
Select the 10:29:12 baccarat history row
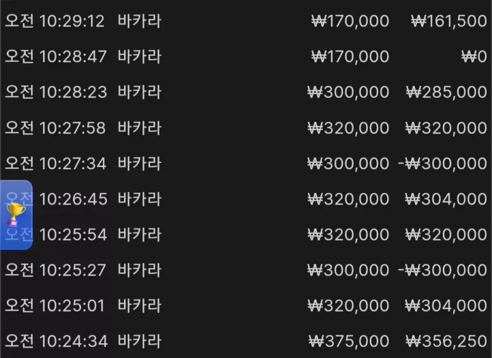[246, 21]
